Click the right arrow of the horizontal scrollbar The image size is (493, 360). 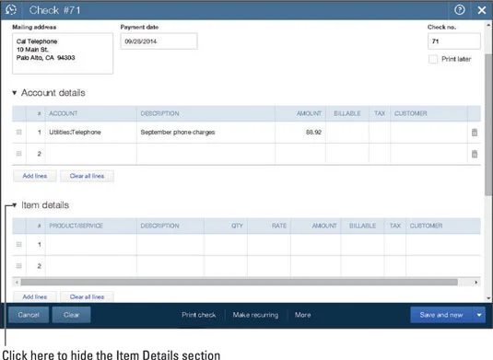click(476, 282)
